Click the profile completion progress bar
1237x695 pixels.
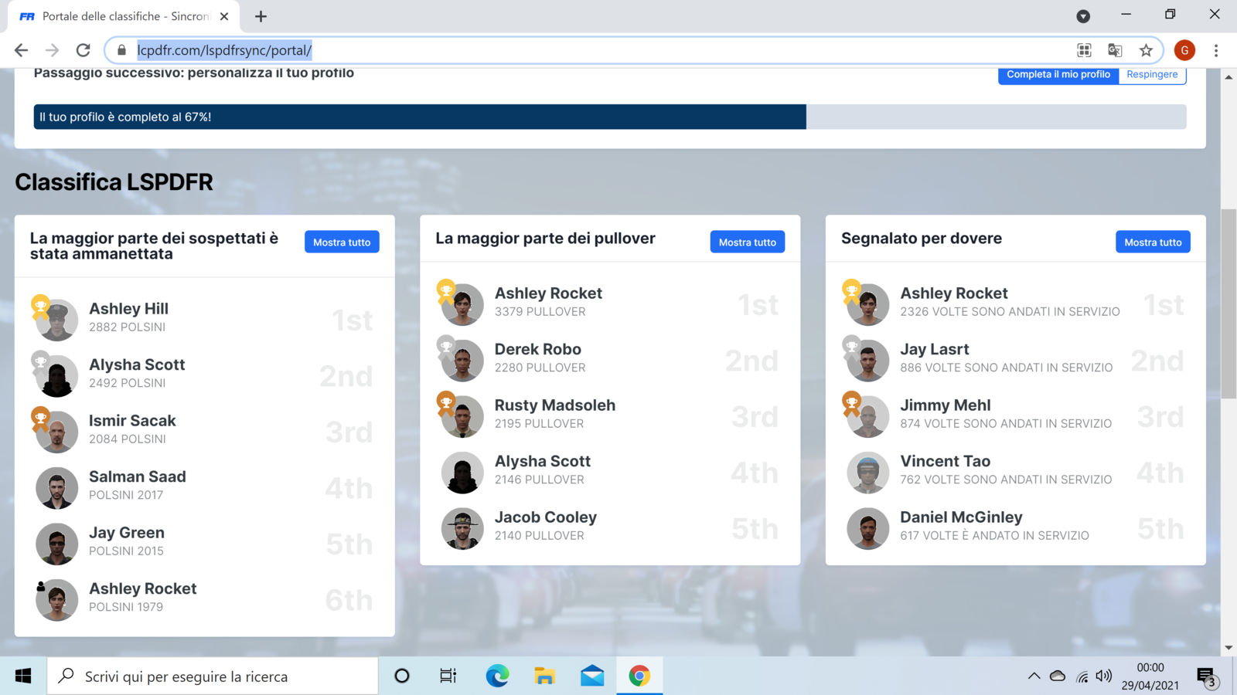[609, 117]
